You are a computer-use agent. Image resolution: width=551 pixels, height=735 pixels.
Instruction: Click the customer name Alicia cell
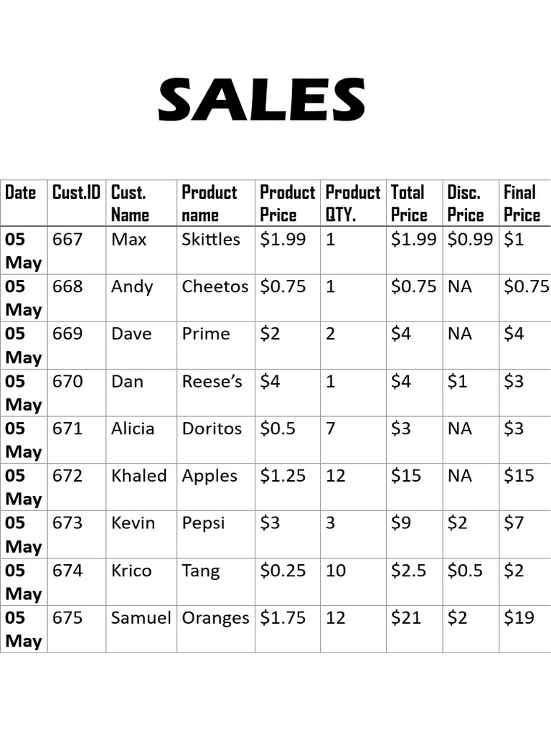pyautogui.click(x=133, y=429)
